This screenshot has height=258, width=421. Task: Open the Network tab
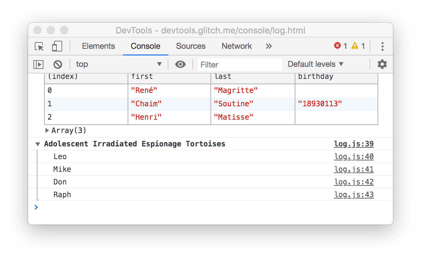point(237,46)
